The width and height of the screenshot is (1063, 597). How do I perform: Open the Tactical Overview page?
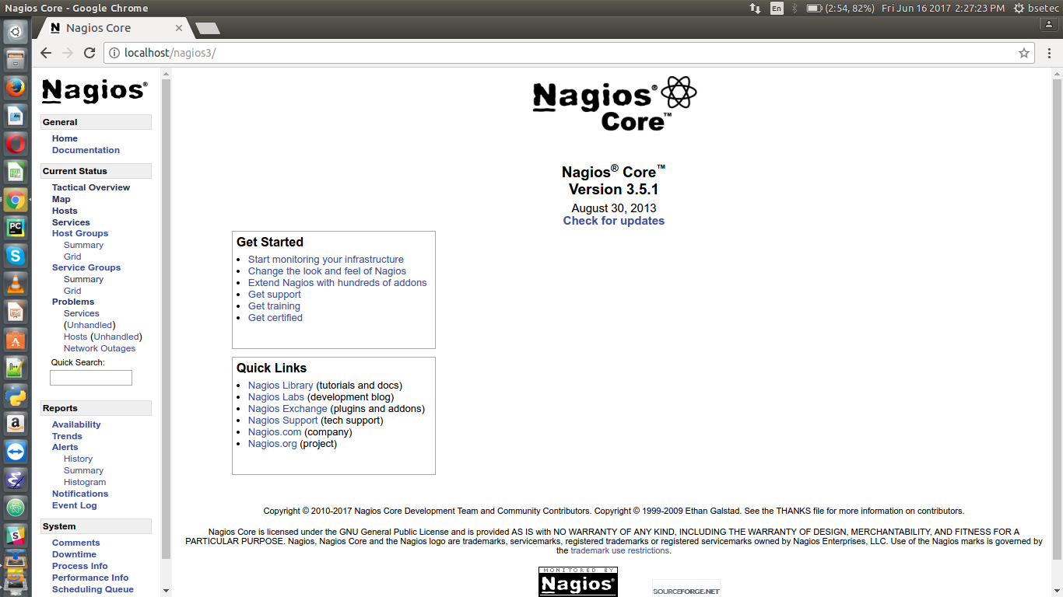click(91, 187)
